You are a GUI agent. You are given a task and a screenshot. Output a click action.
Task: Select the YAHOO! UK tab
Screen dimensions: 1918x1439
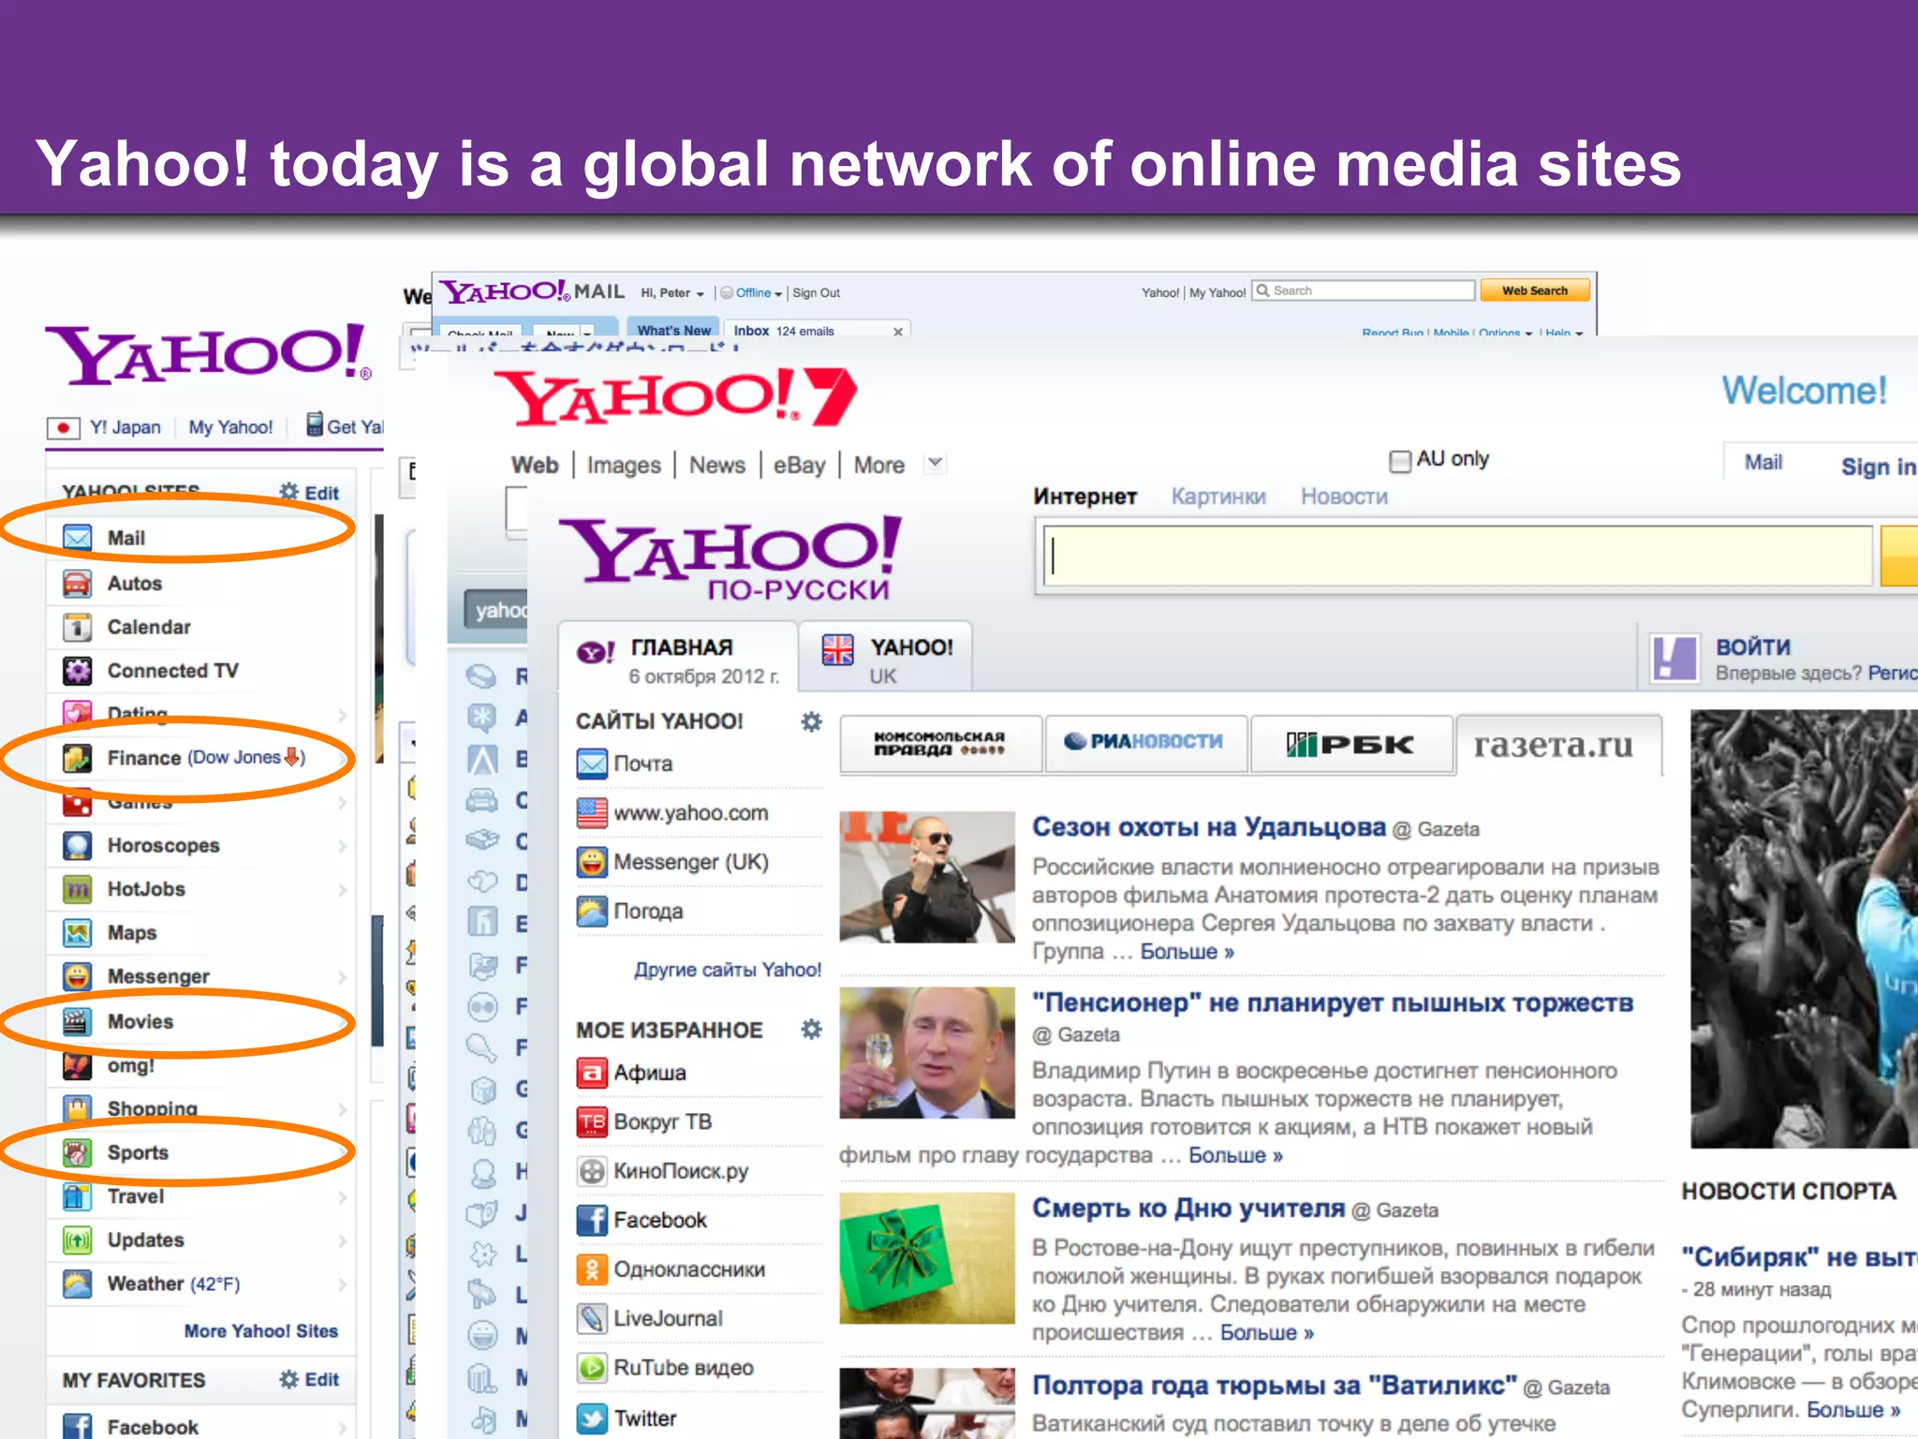[885, 658]
